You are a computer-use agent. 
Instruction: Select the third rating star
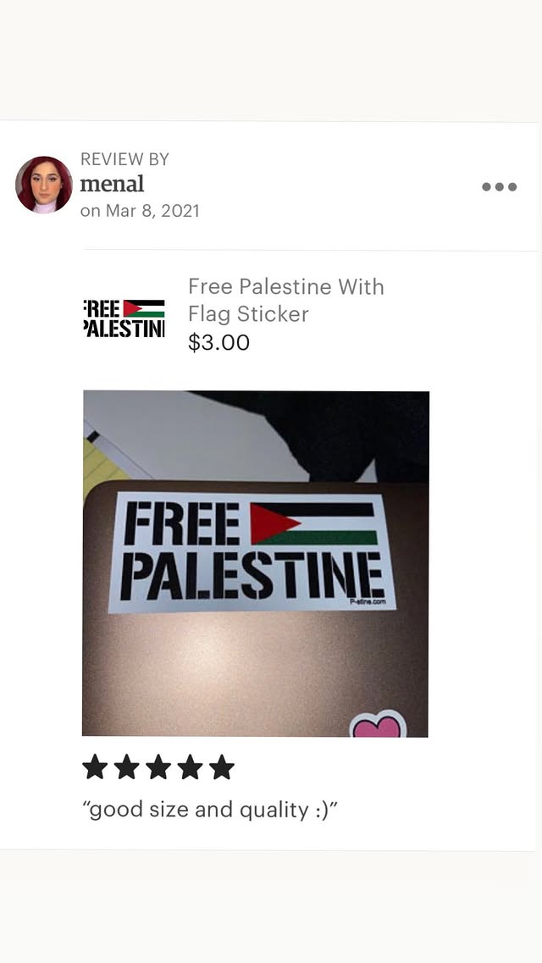point(158,767)
